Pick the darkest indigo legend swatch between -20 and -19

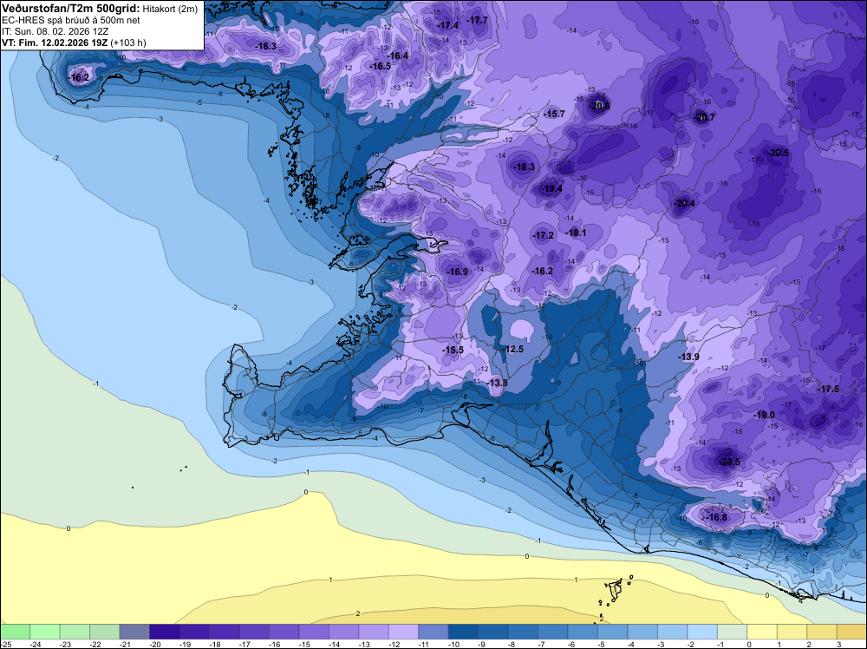pyautogui.click(x=164, y=632)
